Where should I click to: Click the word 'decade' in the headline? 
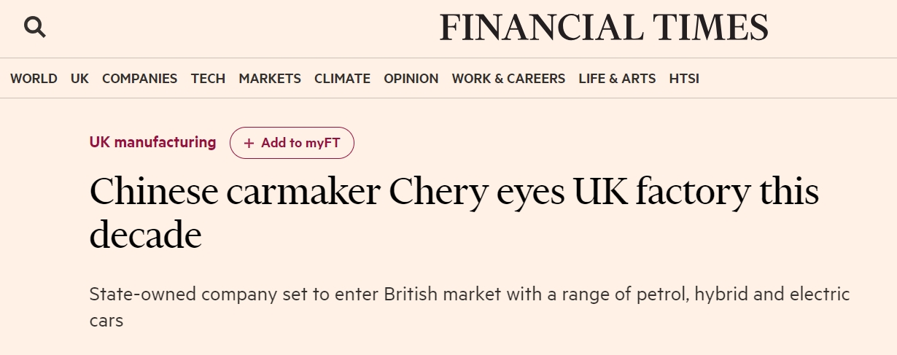(x=145, y=235)
